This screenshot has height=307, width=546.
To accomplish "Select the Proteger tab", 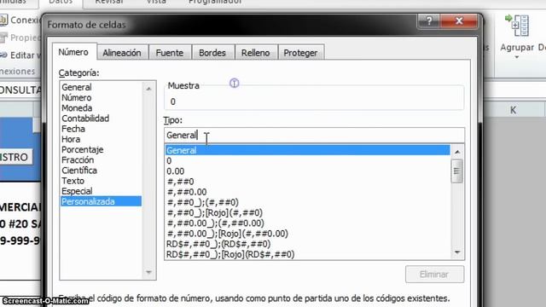I will pyautogui.click(x=300, y=53).
